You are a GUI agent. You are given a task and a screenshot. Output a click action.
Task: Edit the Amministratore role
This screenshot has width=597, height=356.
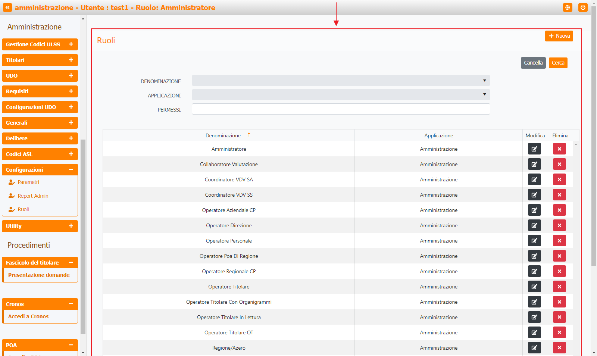pyautogui.click(x=534, y=149)
